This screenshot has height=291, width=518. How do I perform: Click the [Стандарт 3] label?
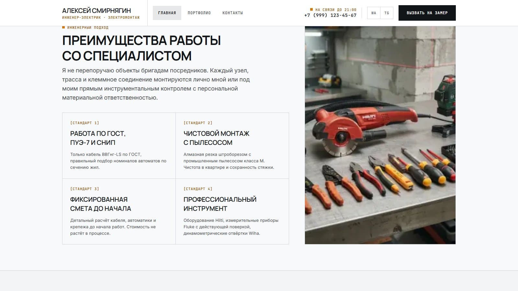tap(84, 189)
